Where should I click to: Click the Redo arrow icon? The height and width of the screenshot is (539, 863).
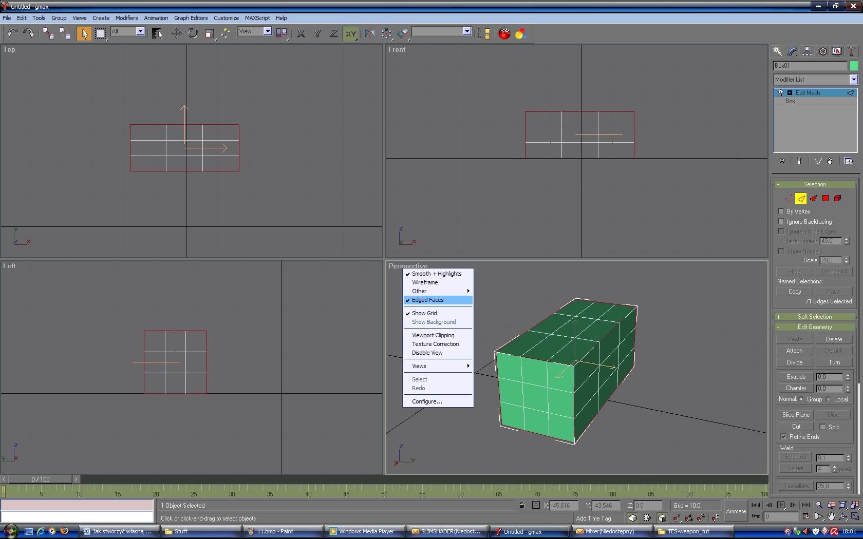pos(29,33)
